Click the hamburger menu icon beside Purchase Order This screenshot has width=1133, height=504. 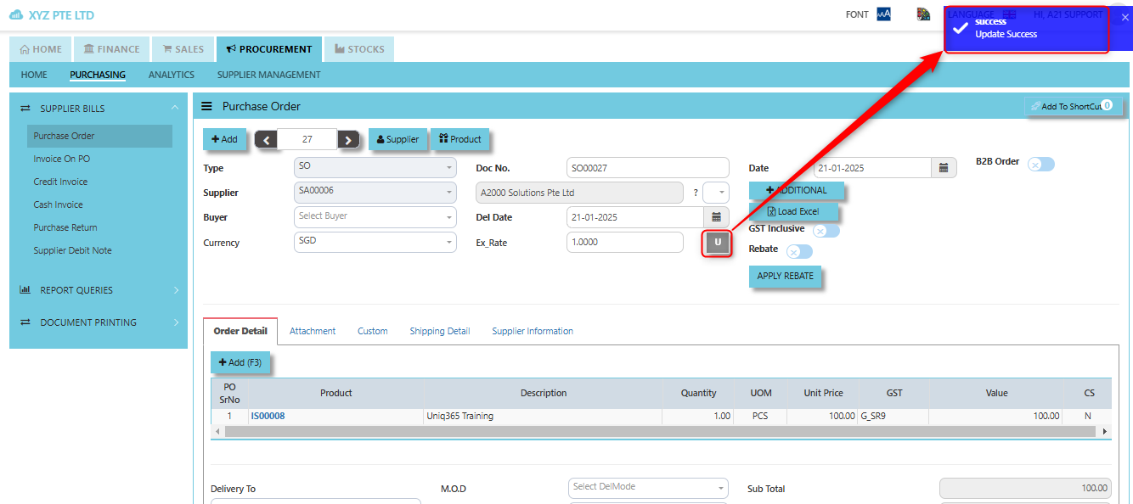pos(206,107)
